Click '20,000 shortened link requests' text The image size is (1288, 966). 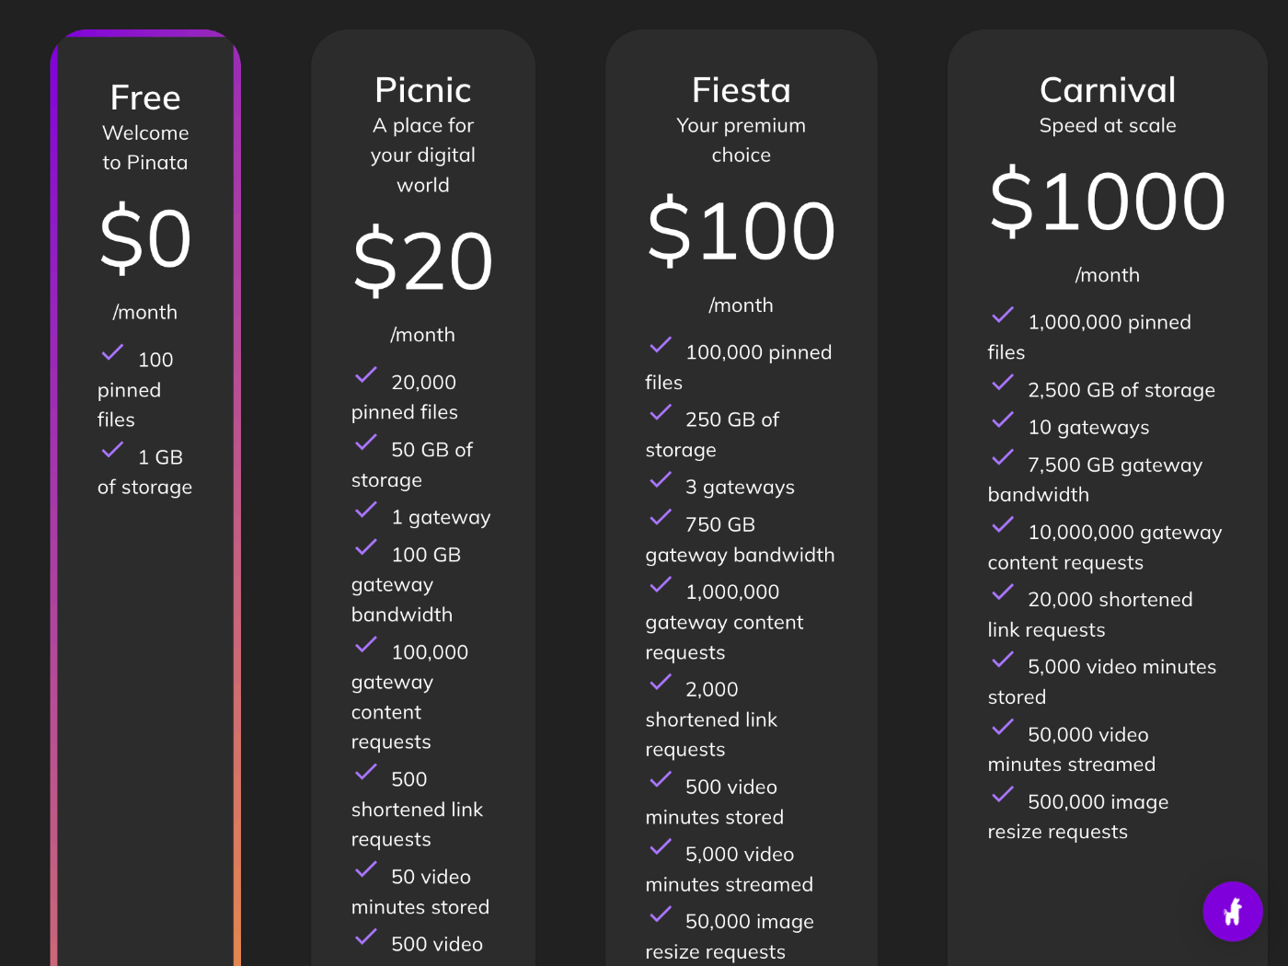click(x=1090, y=615)
